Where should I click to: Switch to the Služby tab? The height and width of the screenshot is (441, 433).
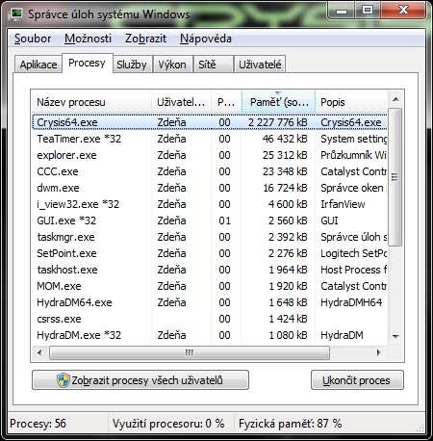132,65
